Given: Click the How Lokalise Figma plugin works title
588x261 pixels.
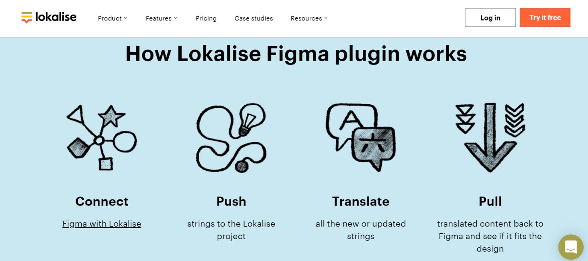Looking at the screenshot, I should pyautogui.click(x=296, y=54).
